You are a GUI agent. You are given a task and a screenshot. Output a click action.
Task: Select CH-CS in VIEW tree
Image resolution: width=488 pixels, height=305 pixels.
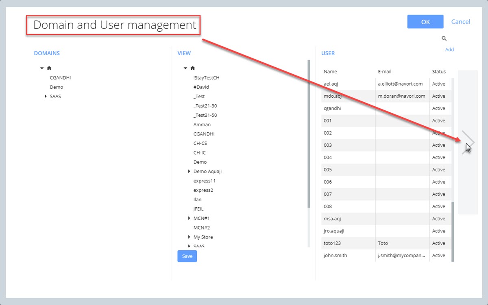click(200, 143)
